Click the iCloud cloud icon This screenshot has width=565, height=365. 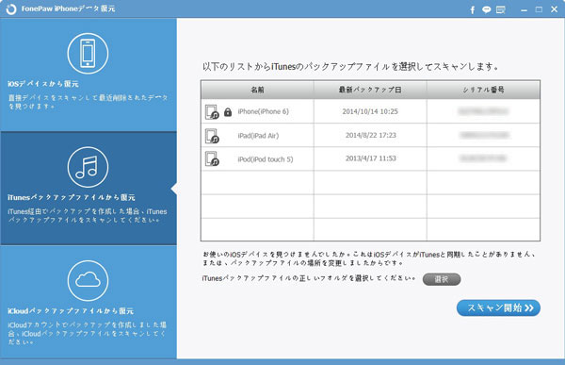coord(88,280)
